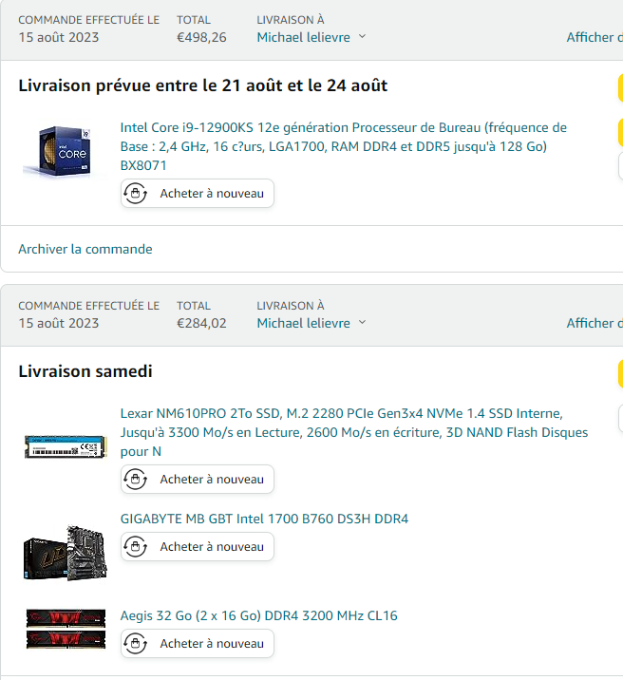Expand Michael lelievre dropdown in €284,02 order
Image resolution: width=623 pixels, height=680 pixels.
[311, 323]
